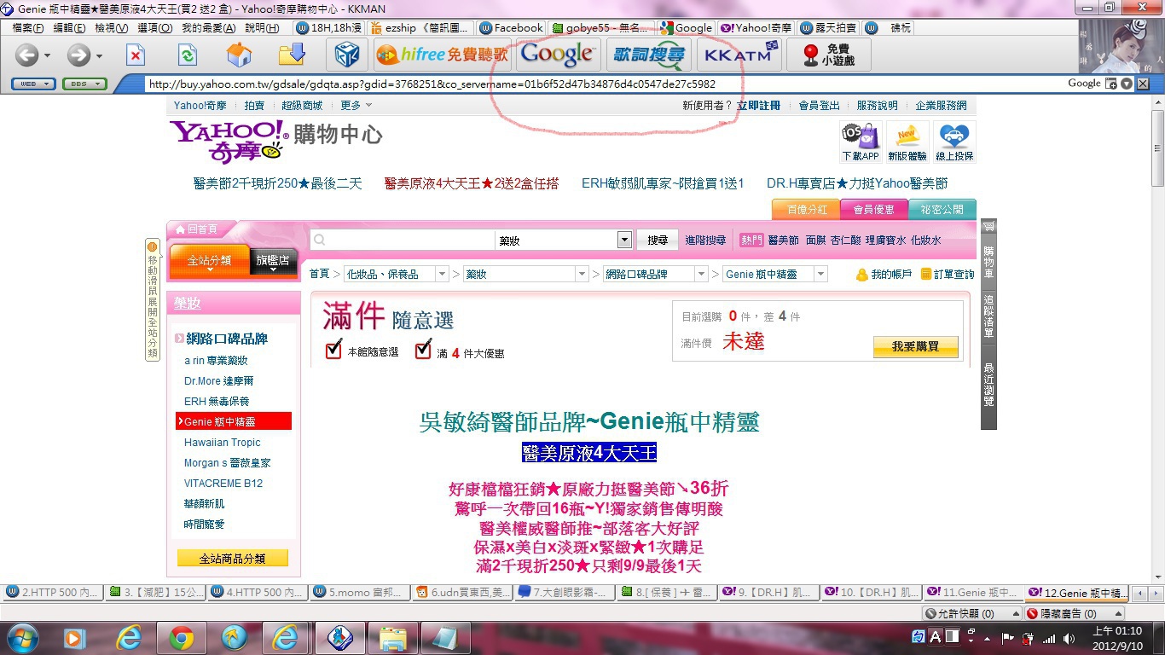Open the Favorites folder icon with arrow
The image size is (1165, 655).
[x=292, y=55]
